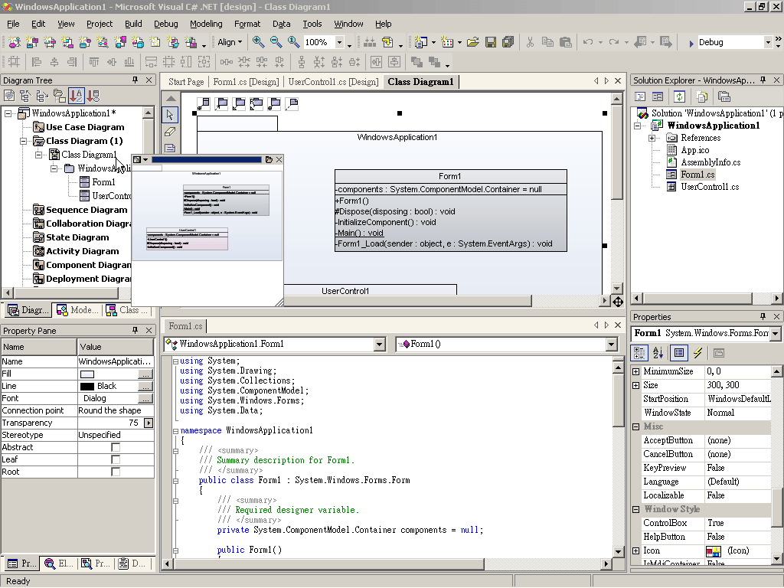
Task: Click the diagram overview pan icon
Action: (618, 302)
